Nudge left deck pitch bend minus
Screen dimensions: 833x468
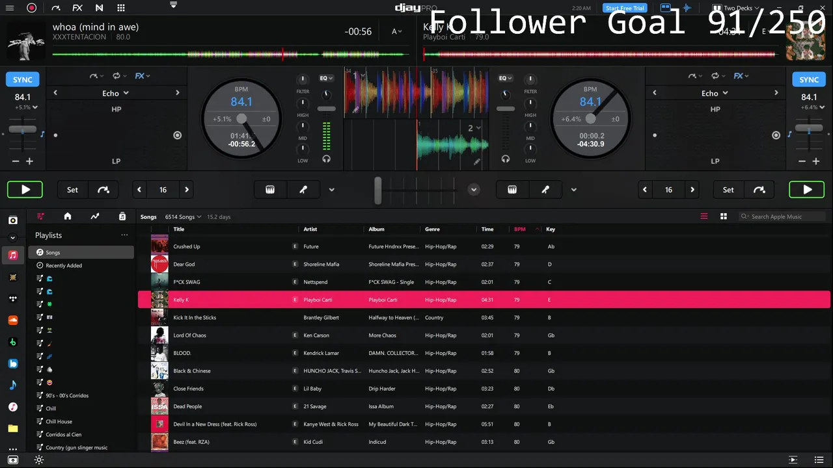click(x=16, y=161)
